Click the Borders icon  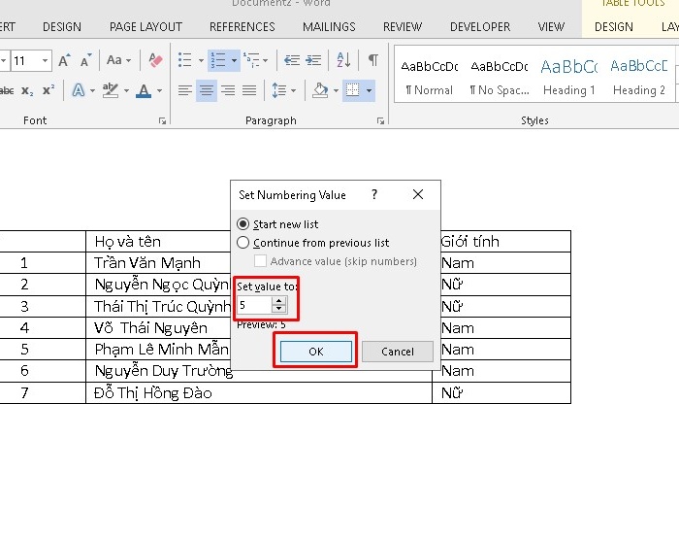(x=352, y=90)
